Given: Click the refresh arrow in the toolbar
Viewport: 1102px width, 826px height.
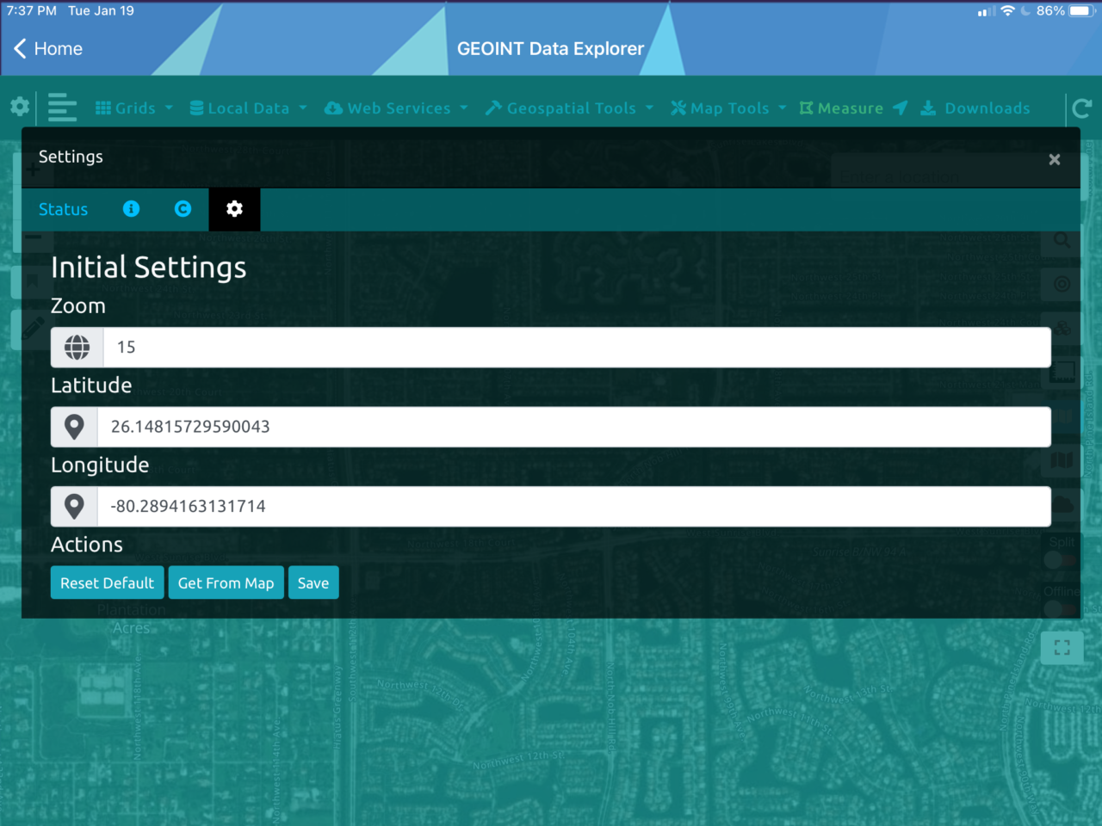Looking at the screenshot, I should point(1082,108).
